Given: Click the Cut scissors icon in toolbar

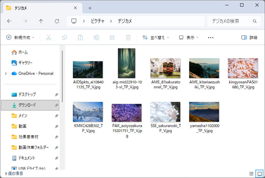Looking at the screenshot, I should coord(49,37).
